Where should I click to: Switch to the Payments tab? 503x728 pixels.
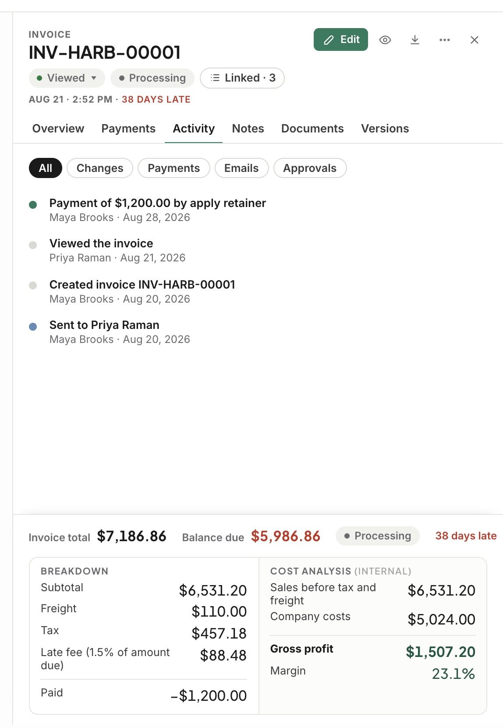coord(128,128)
